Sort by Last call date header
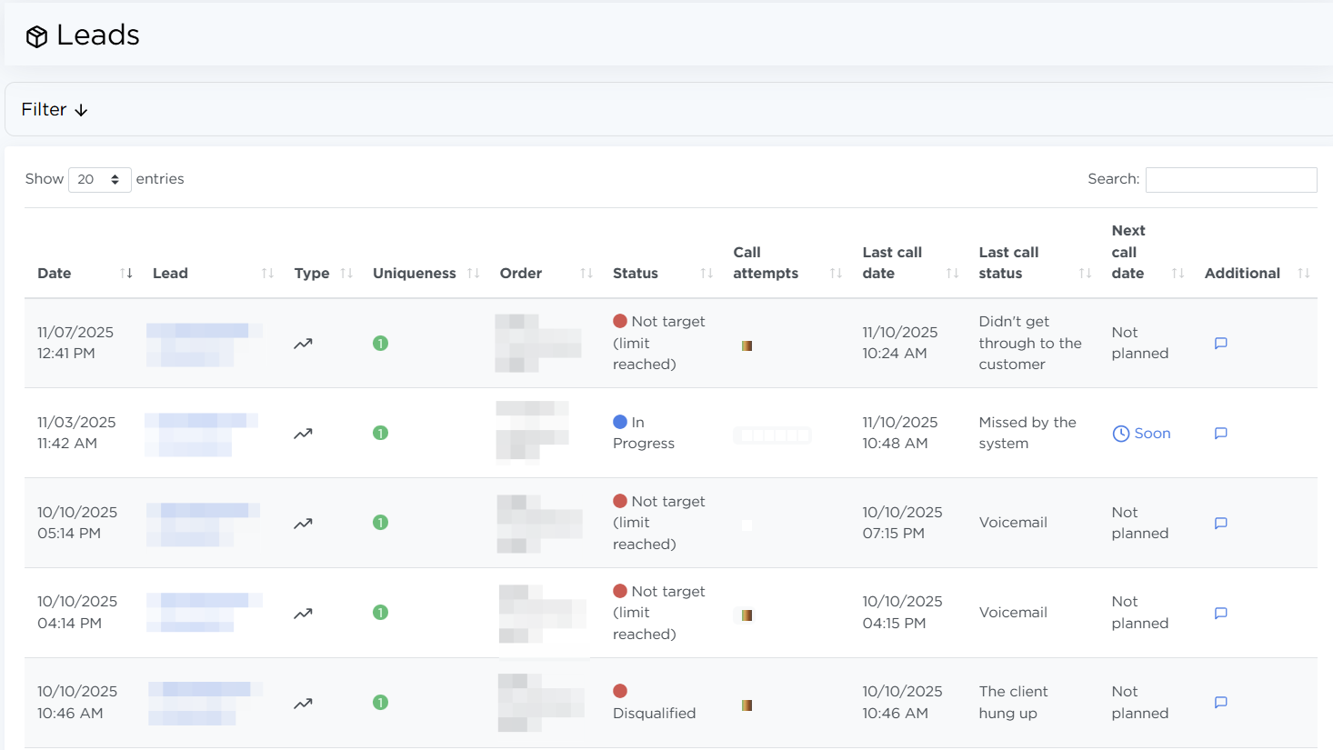 coord(892,263)
